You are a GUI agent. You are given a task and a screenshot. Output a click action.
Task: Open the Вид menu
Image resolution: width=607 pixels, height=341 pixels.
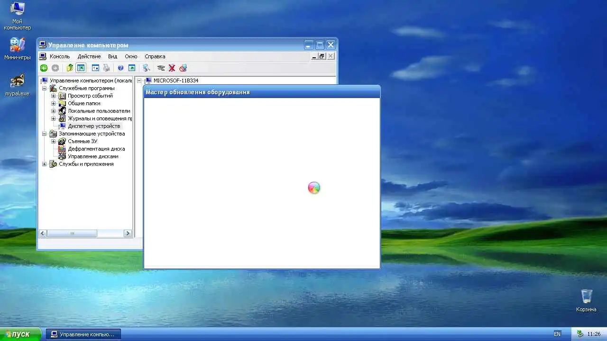pyautogui.click(x=112, y=56)
